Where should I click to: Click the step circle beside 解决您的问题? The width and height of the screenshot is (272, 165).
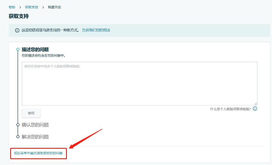point(18,137)
